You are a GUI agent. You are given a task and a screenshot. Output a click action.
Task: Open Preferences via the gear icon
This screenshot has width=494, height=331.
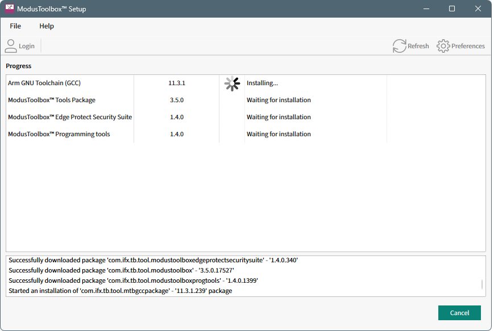(443, 46)
